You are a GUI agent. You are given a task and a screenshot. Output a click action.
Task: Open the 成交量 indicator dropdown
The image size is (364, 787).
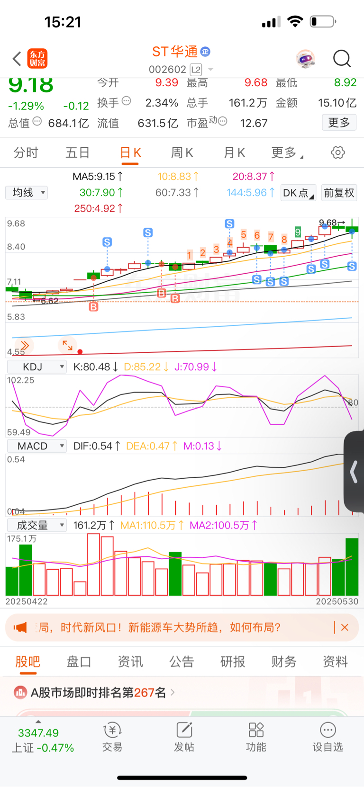tap(36, 525)
